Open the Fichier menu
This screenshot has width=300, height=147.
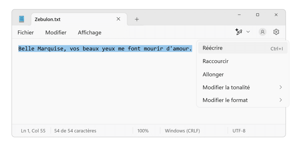pyautogui.click(x=26, y=33)
